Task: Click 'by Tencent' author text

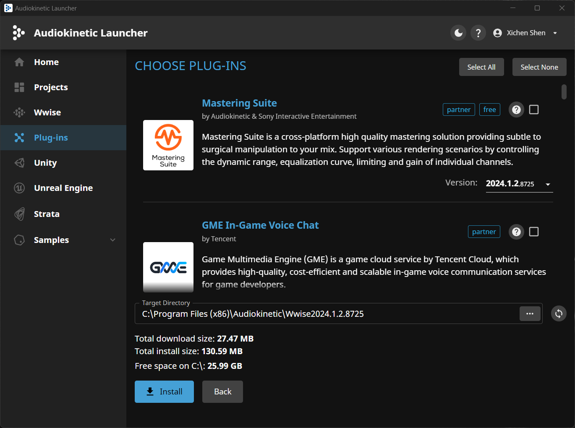Action: (219, 239)
